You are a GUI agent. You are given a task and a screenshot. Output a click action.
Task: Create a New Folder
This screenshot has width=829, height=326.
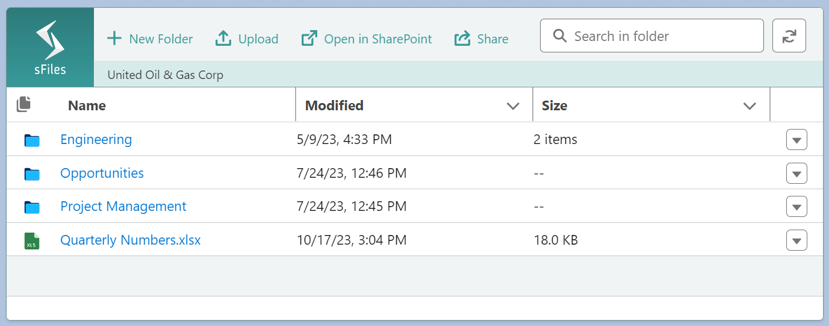pos(150,39)
